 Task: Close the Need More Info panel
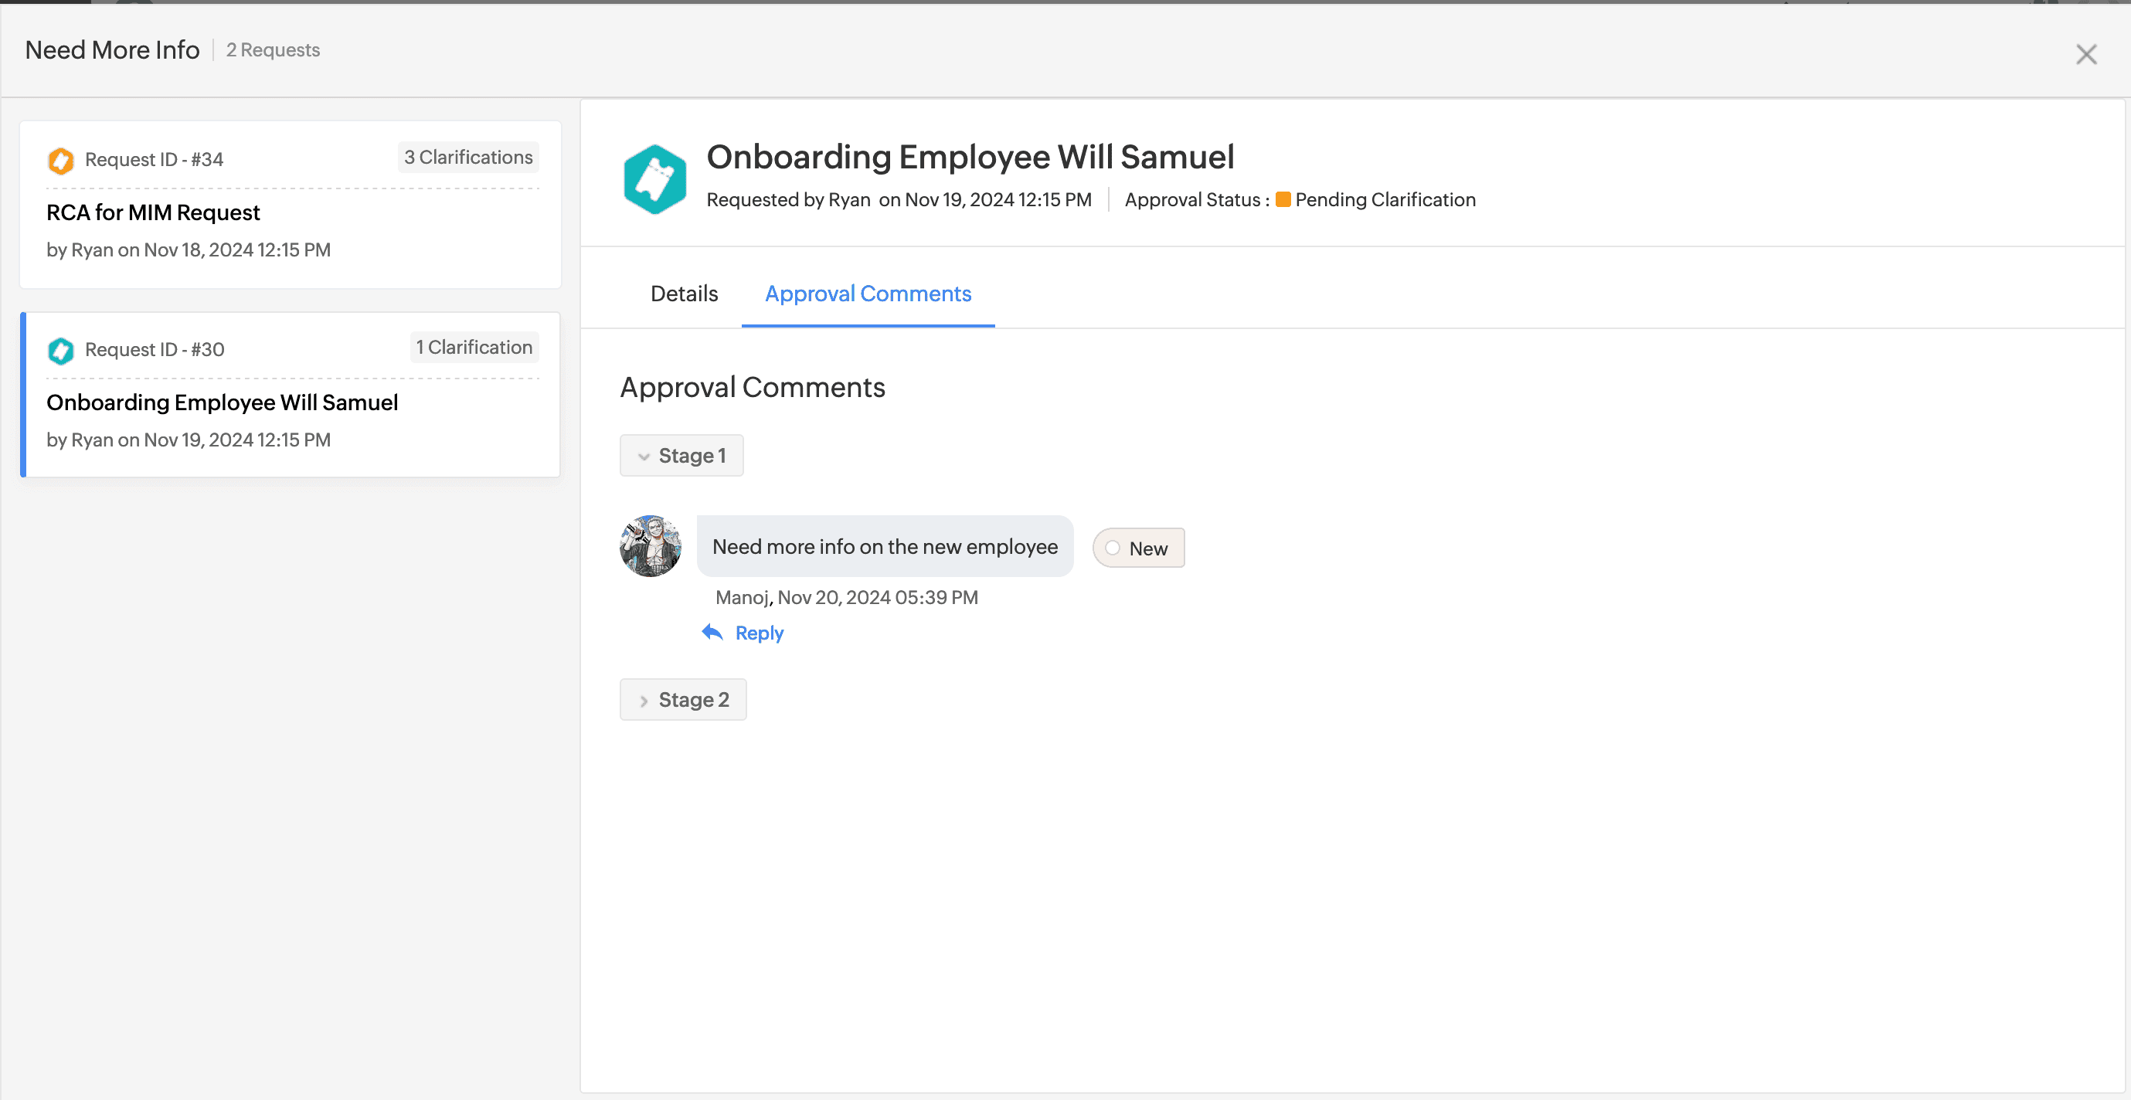click(x=2085, y=55)
